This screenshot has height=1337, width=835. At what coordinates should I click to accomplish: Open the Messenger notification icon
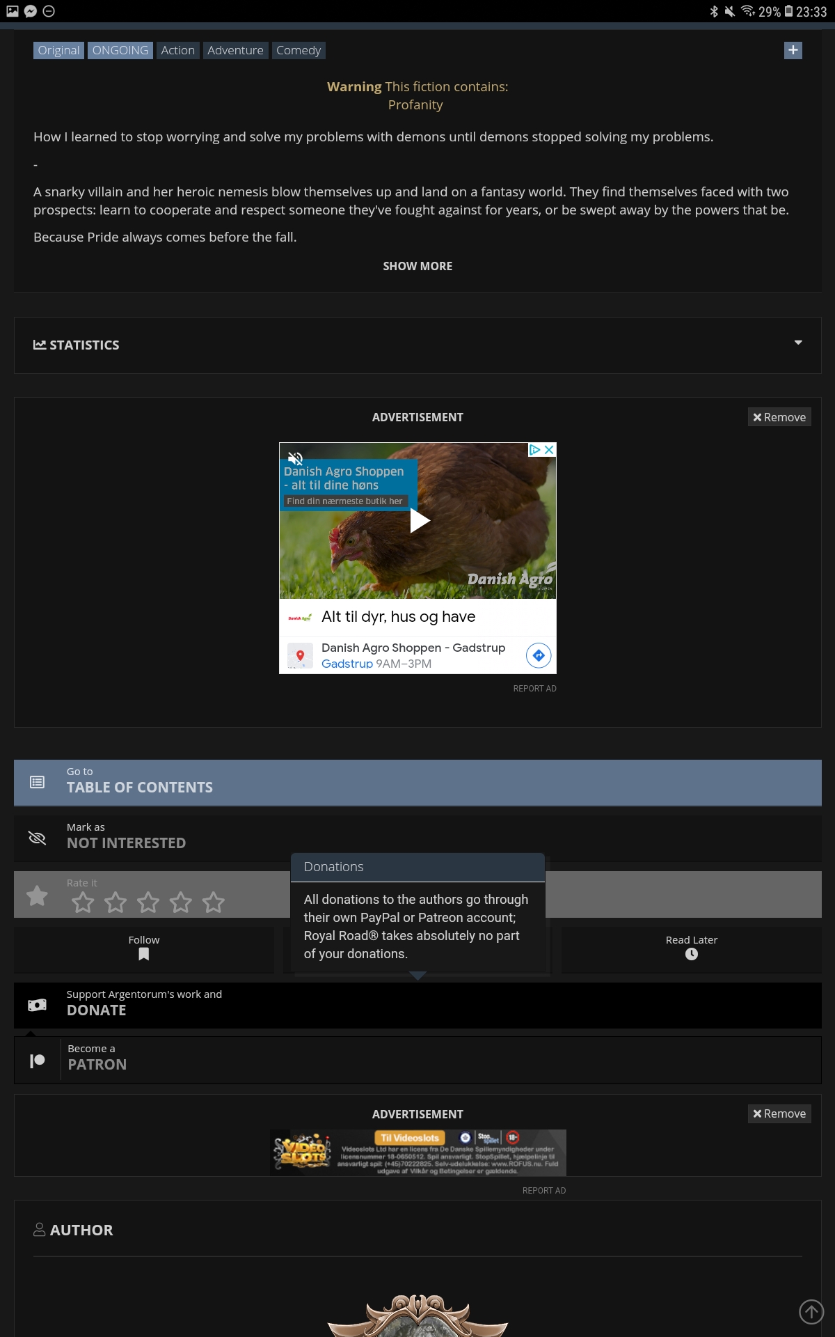tap(31, 11)
